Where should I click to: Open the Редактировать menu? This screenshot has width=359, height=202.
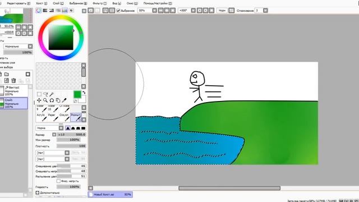19,3
